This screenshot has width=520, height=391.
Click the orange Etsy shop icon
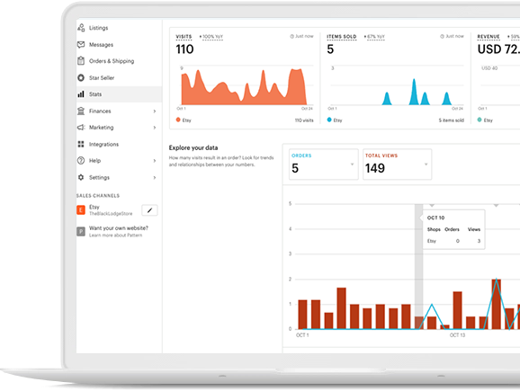[x=81, y=209]
